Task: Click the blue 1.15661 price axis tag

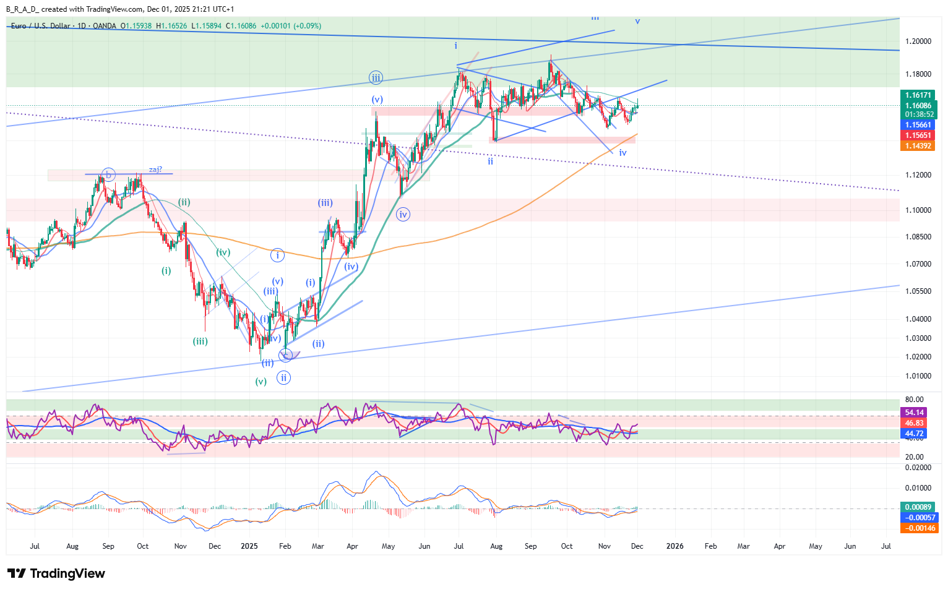Action: [x=918, y=125]
